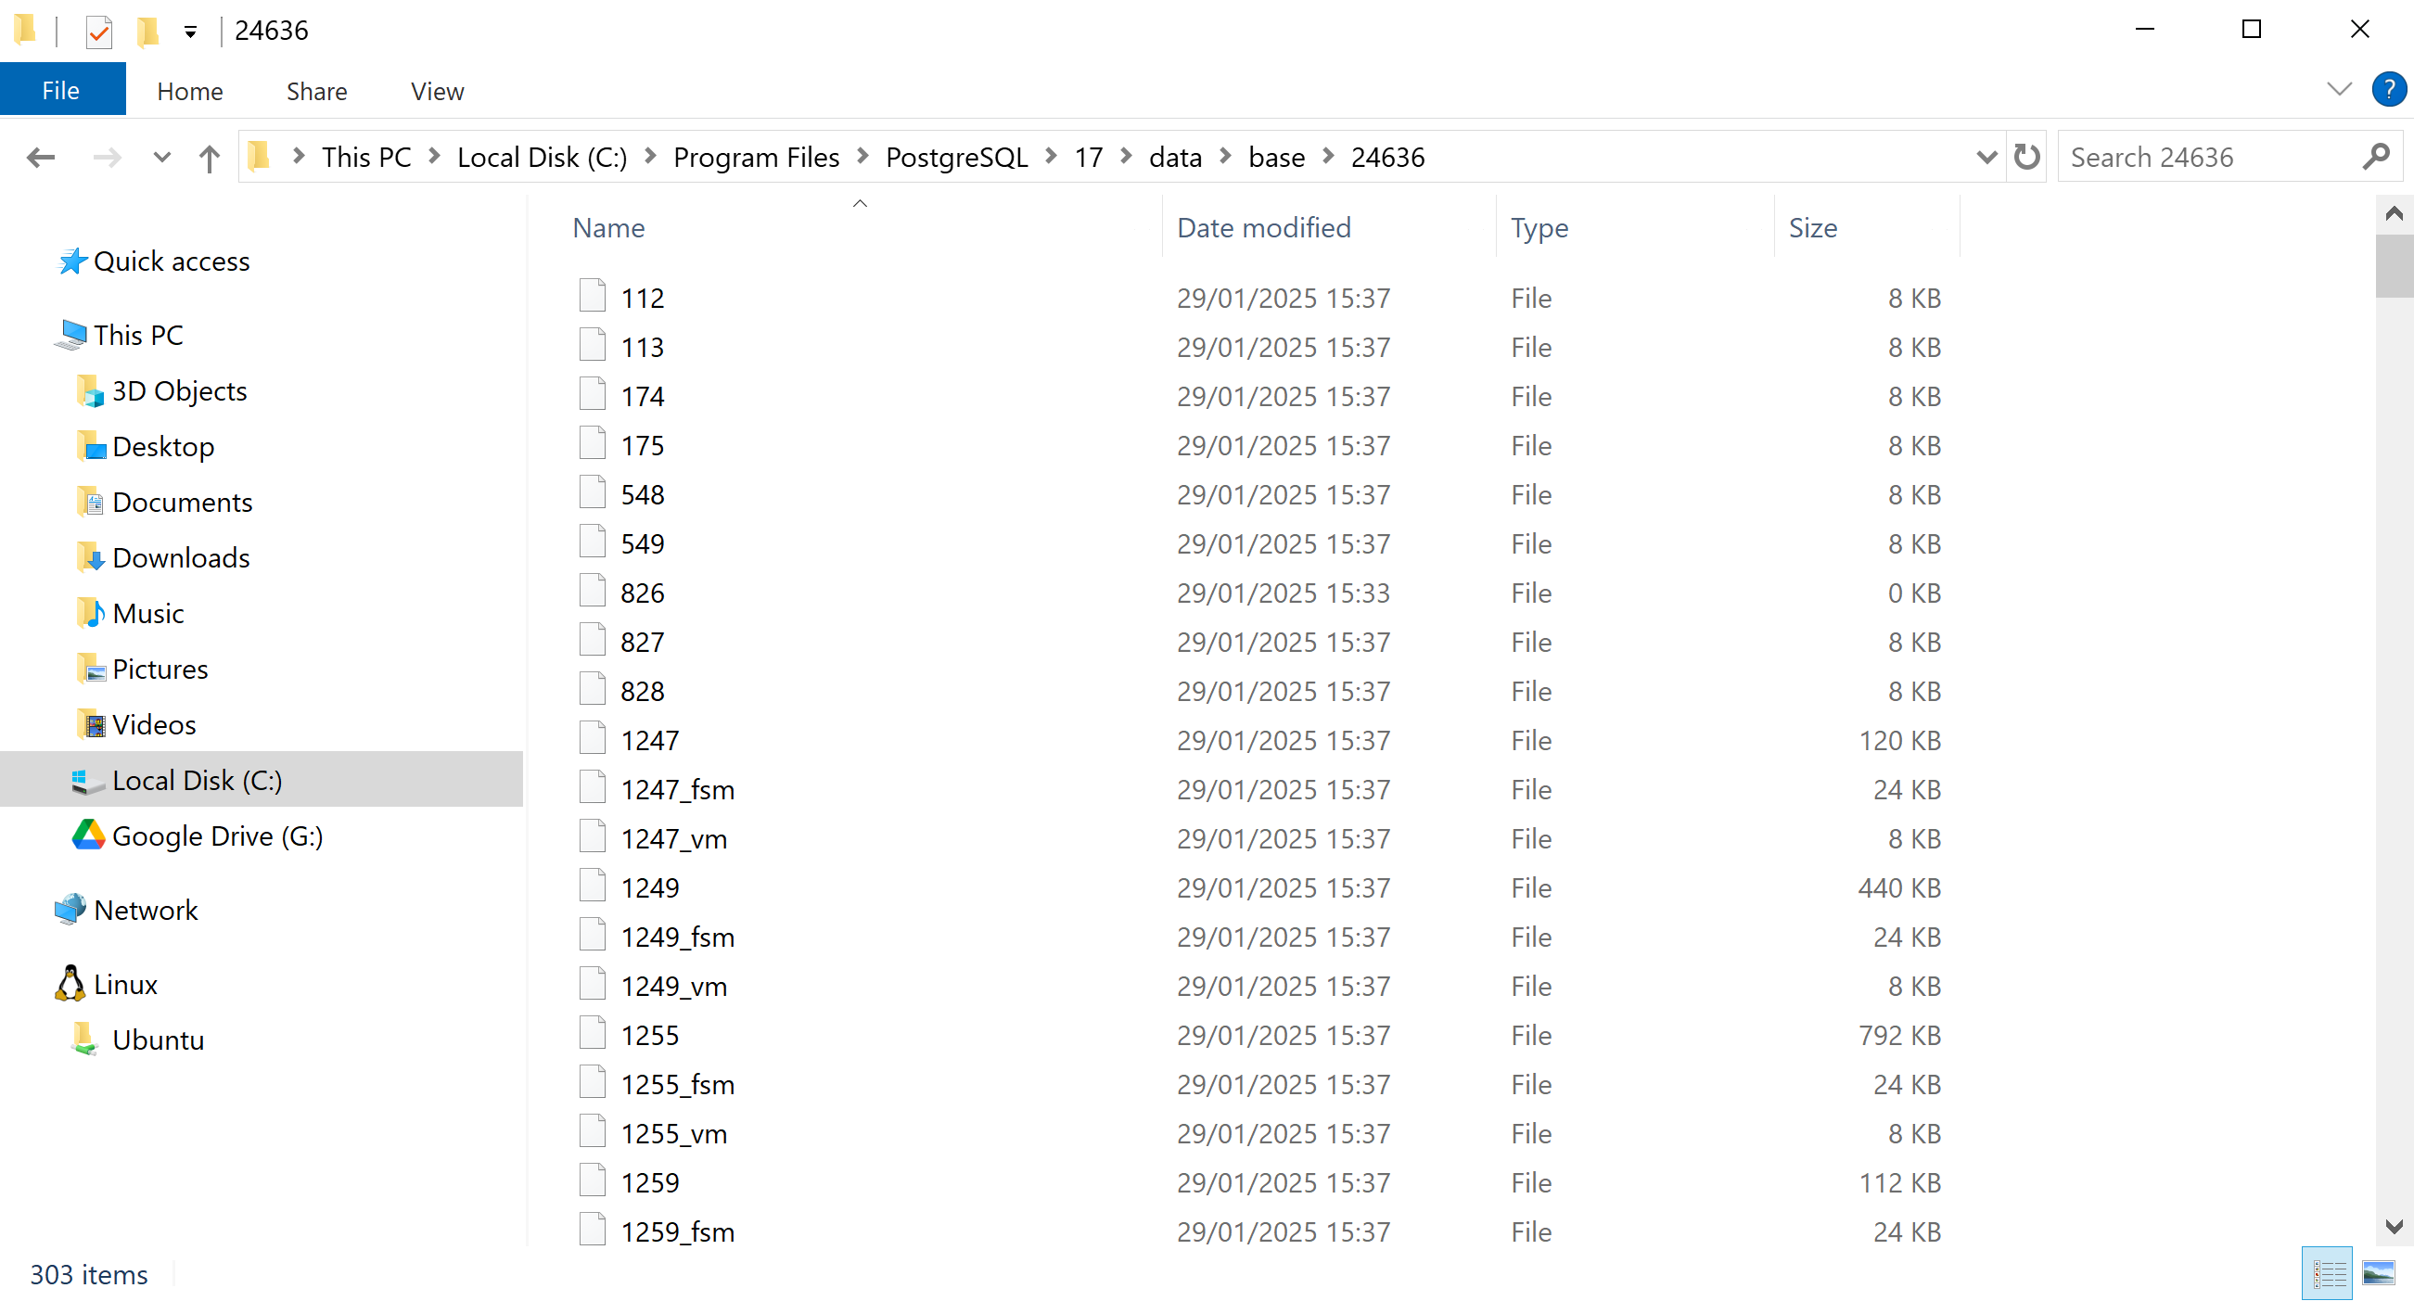Open Customize Quick Access Toolbar dropdown
The image size is (2414, 1301).
click(x=190, y=32)
